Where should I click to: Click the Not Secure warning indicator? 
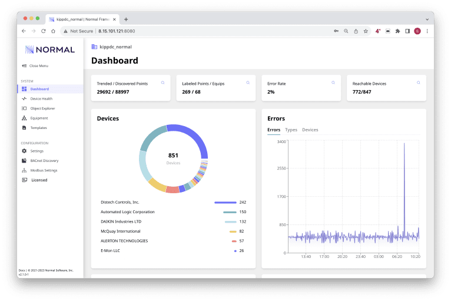[78, 31]
